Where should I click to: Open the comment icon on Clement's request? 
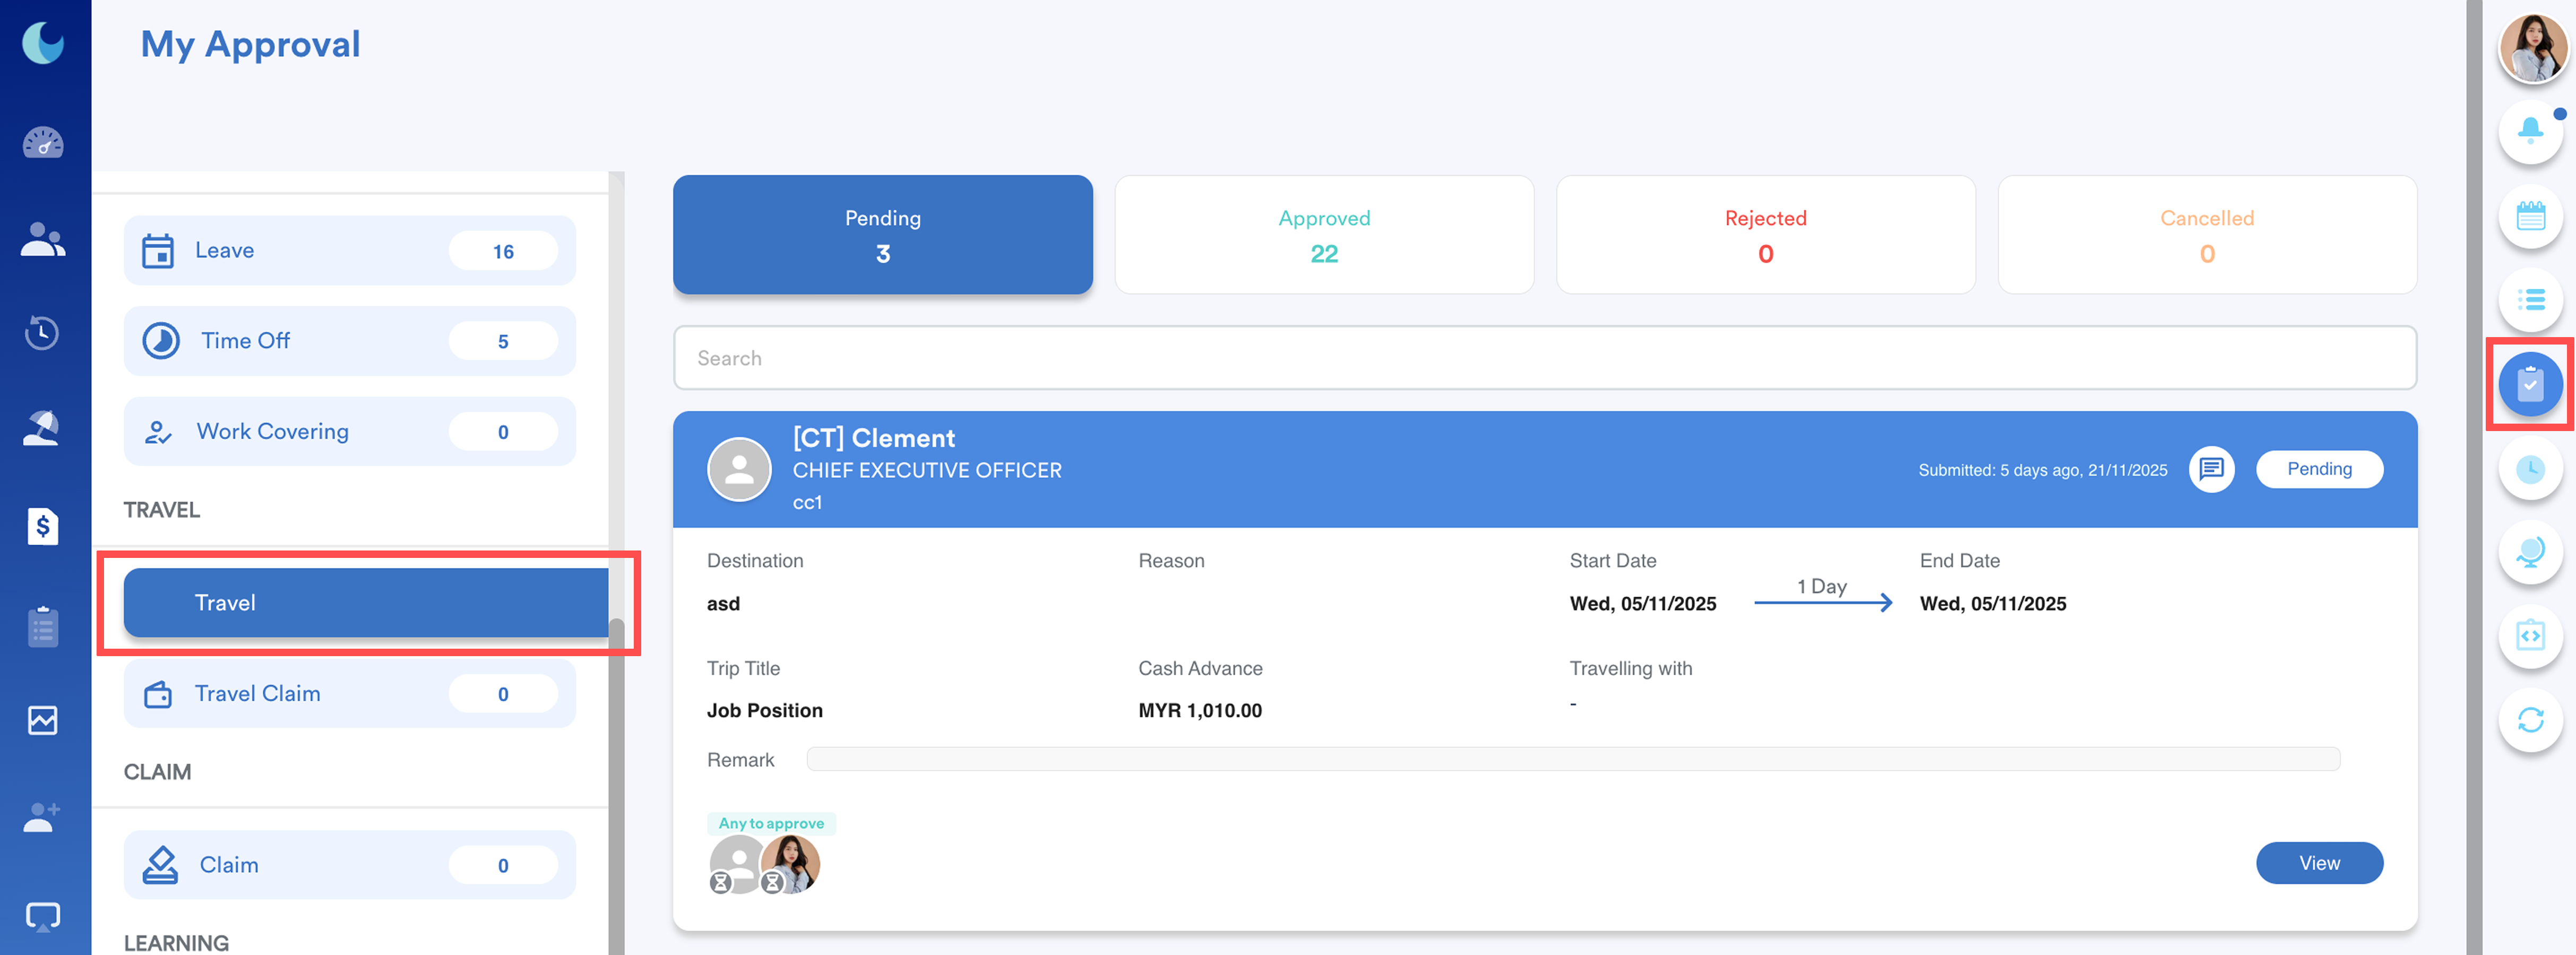pos(2211,469)
